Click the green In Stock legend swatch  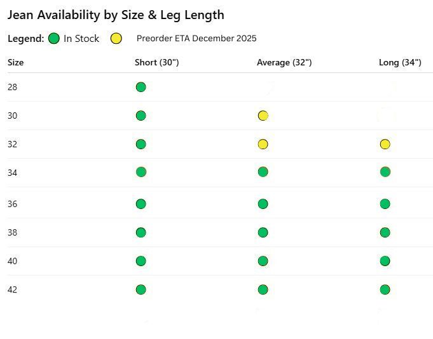point(54,39)
